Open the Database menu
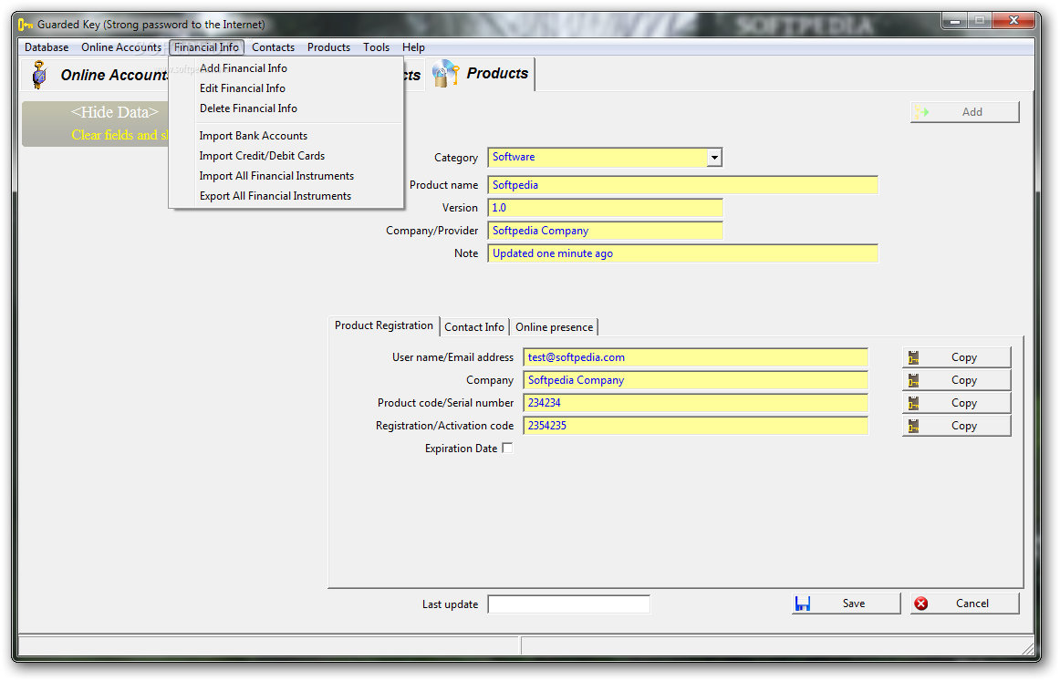Image resolution: width=1060 pixels, height=681 pixels. pyautogui.click(x=47, y=47)
